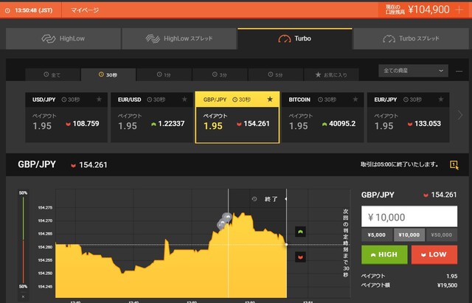The image size is (472, 303).
Task: Click the trader sentiment 50% bar
Action: pyautogui.click(x=23, y=240)
